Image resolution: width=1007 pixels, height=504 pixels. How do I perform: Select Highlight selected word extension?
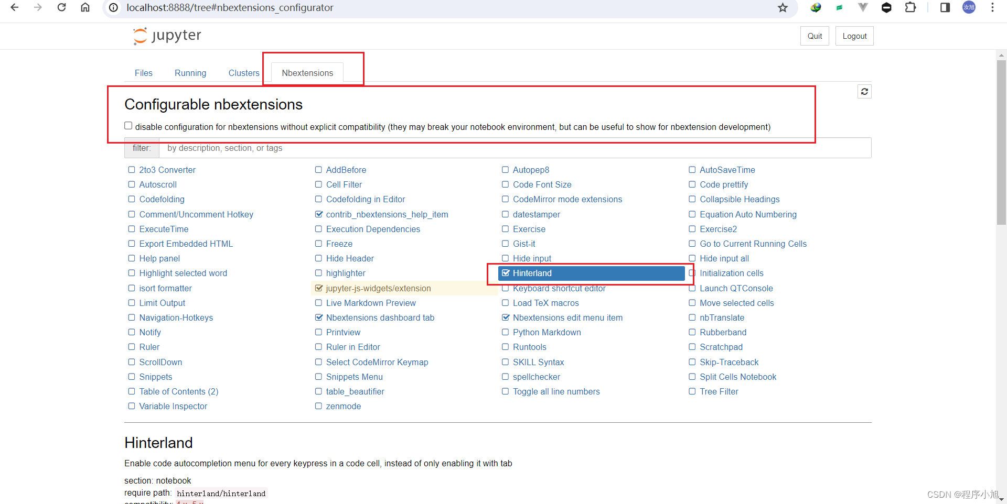(x=183, y=273)
